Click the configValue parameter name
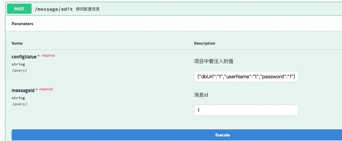This screenshot has height=141, width=342. (x=24, y=57)
